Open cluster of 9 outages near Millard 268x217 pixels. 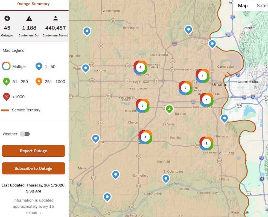[142, 106]
